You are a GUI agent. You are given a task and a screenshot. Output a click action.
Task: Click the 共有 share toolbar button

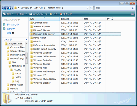coord(54,14)
